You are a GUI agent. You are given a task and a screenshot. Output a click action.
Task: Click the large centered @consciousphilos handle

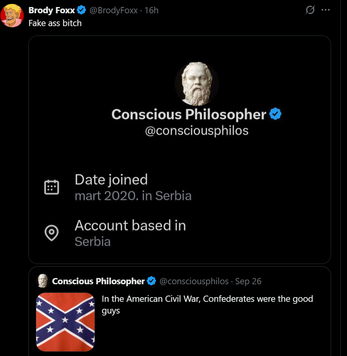coord(196,131)
